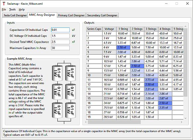This screenshot has height=140, width=193.
Task: Open the File menu
Action: (x=4, y=10)
